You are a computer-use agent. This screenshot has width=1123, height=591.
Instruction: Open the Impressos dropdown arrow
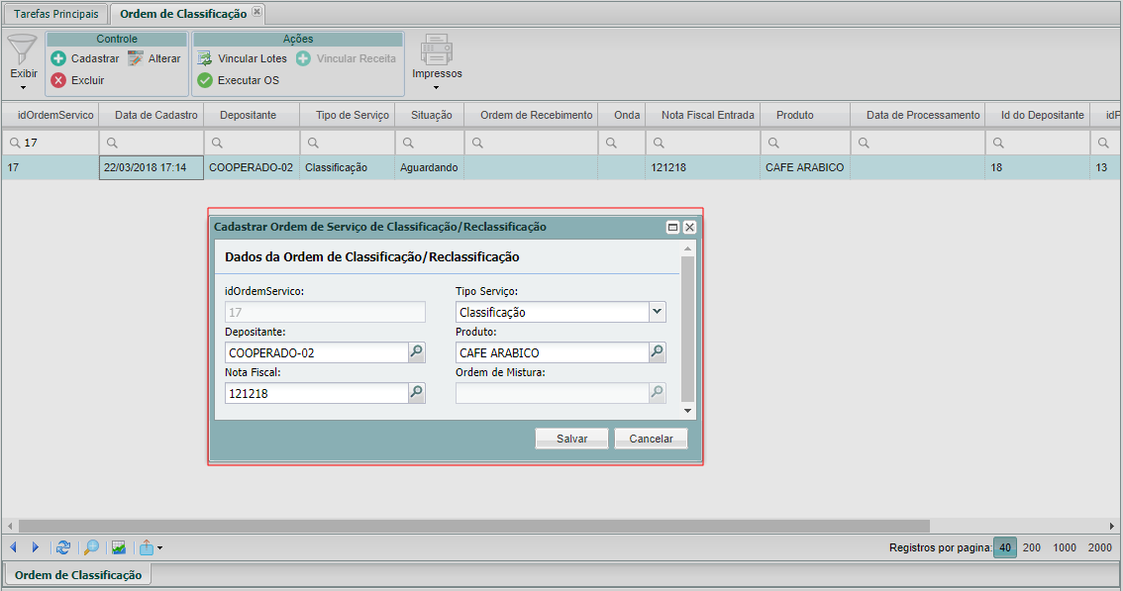[436, 88]
